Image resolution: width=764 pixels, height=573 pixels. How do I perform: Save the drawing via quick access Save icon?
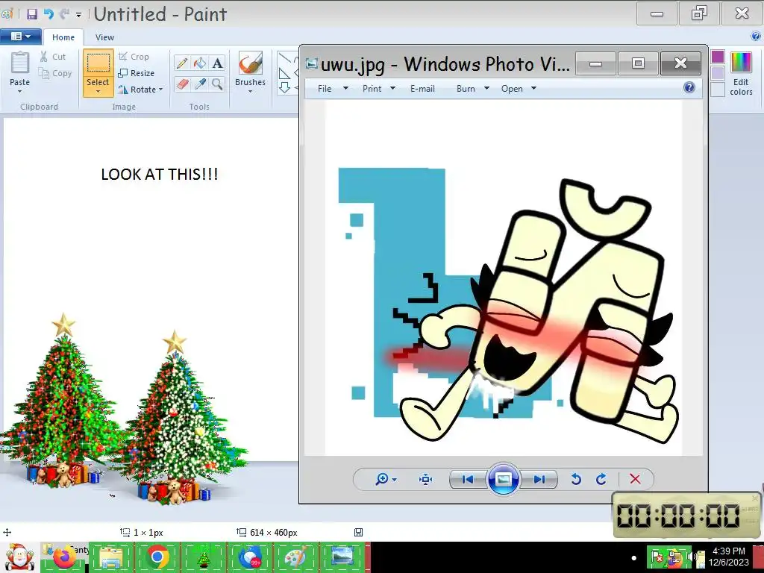point(31,13)
